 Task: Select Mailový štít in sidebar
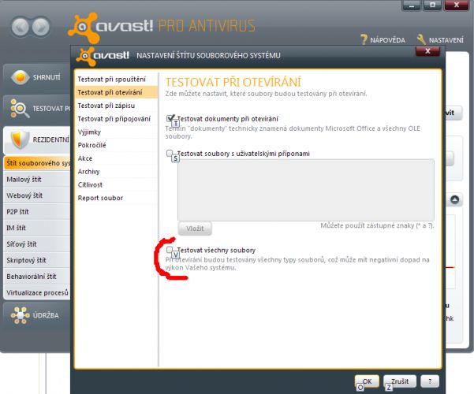click(37, 180)
